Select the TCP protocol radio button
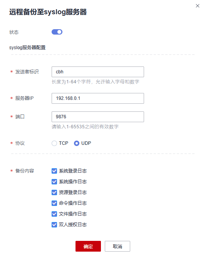Screen dimensions: 203x257 (x=54, y=143)
